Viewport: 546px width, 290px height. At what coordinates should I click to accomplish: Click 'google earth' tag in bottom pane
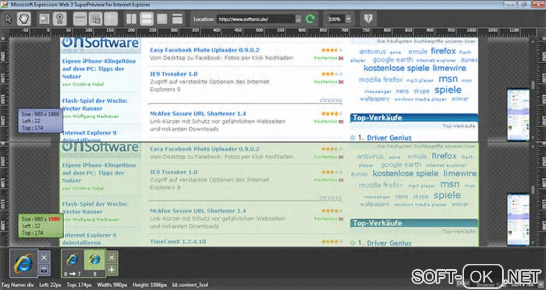(x=401, y=165)
